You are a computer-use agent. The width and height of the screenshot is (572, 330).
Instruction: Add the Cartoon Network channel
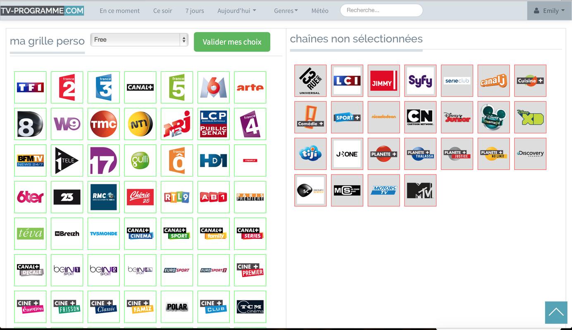[420, 118]
